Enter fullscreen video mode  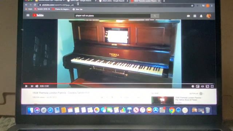tap(212, 86)
